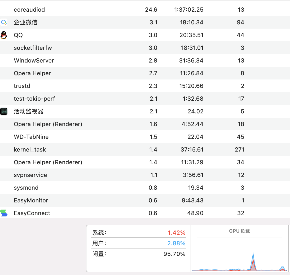Click CPU time 9:43.43 for EasyMonitor
The height and width of the screenshot is (275, 290).
[192, 201]
